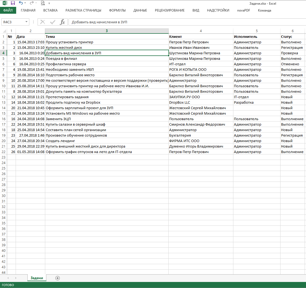The height and width of the screenshot is (288, 306).
Task: Select the cell 'Поездка в филиал'
Action: coord(107,59)
